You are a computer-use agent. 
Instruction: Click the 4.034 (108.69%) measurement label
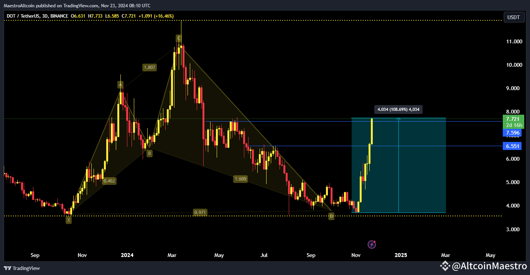coord(398,109)
